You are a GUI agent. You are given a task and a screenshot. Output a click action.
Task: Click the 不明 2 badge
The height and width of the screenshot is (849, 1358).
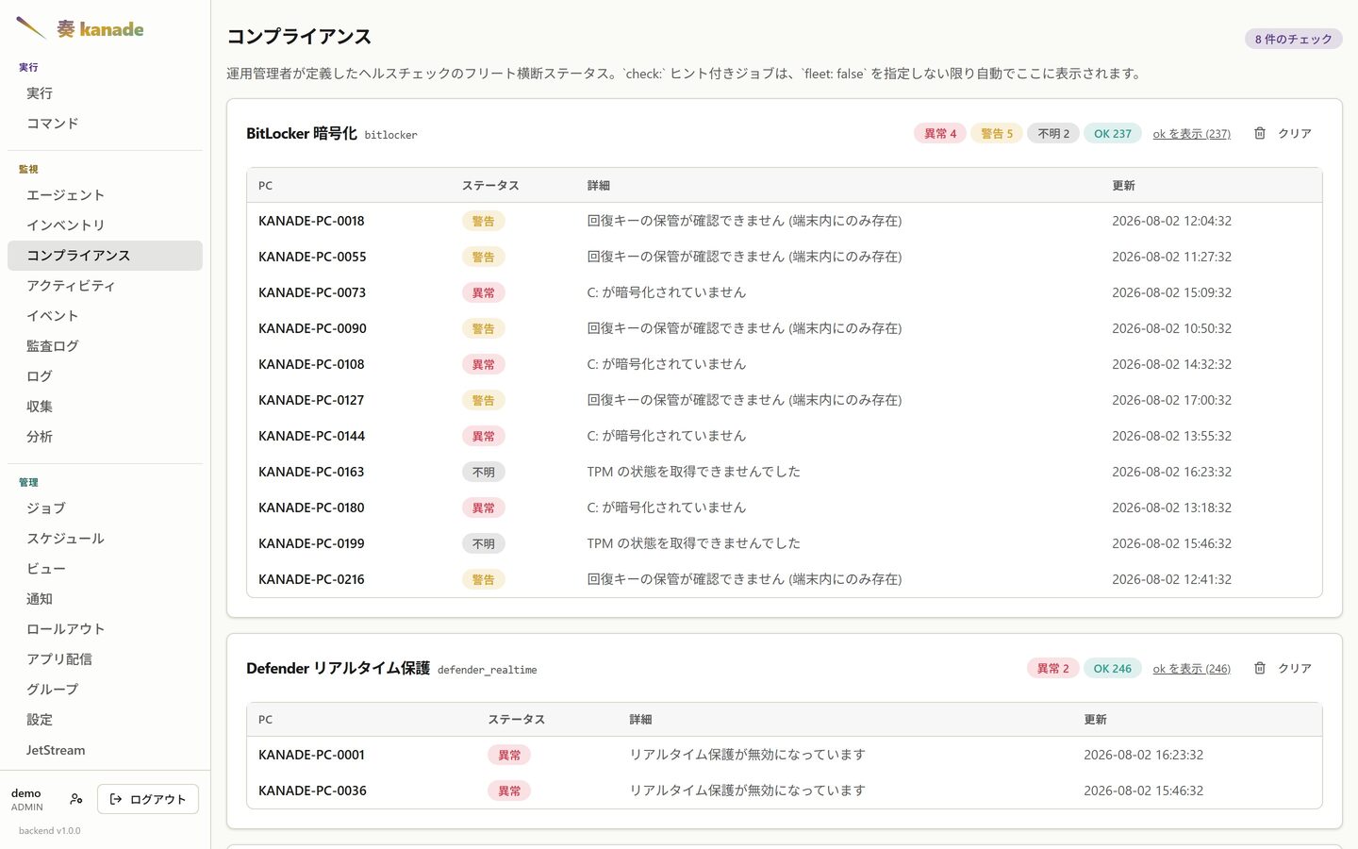pyautogui.click(x=1053, y=133)
